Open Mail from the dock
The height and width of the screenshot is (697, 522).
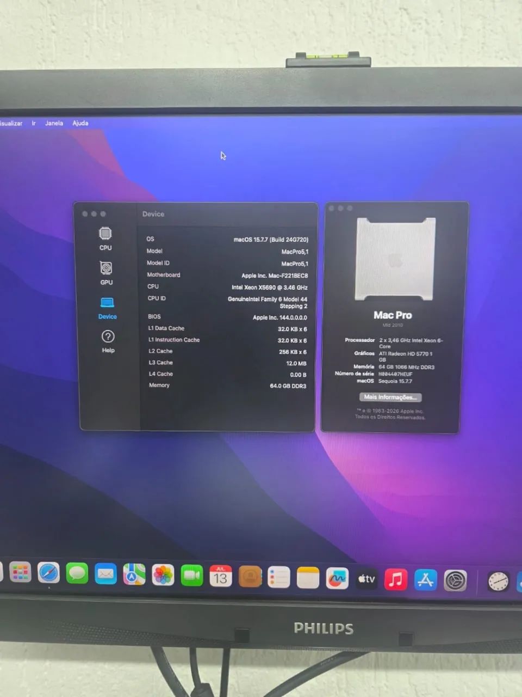(x=105, y=574)
